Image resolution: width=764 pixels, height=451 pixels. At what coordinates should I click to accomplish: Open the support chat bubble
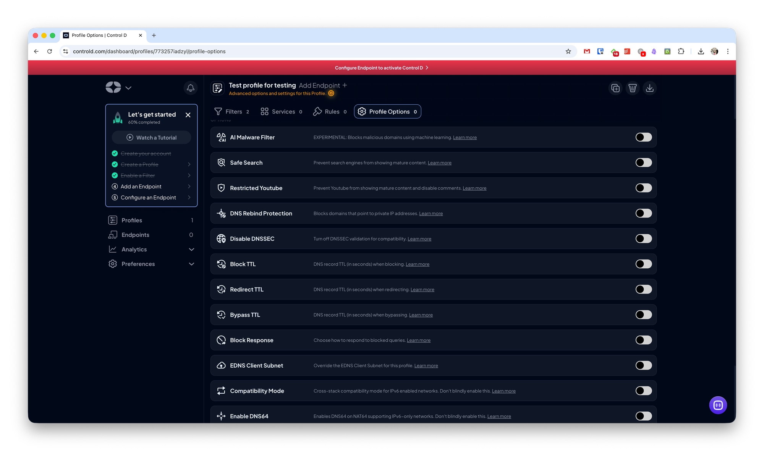pos(718,405)
